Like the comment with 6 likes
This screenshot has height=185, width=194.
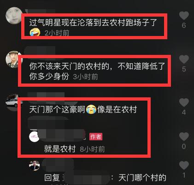(x=184, y=16)
